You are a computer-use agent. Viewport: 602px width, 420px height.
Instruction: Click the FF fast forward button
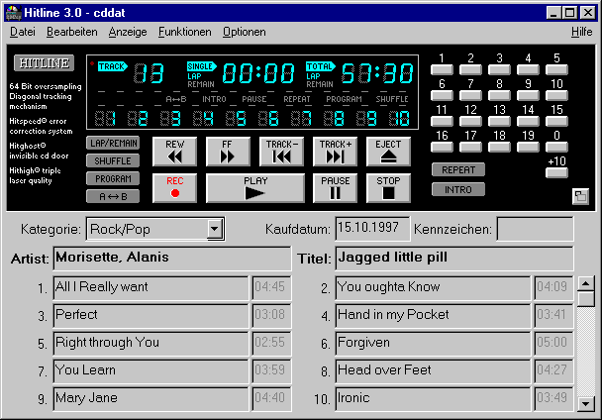[x=228, y=152]
